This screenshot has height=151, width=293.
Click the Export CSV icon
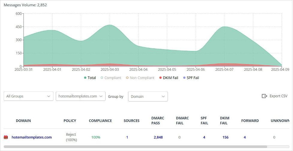[264, 96]
